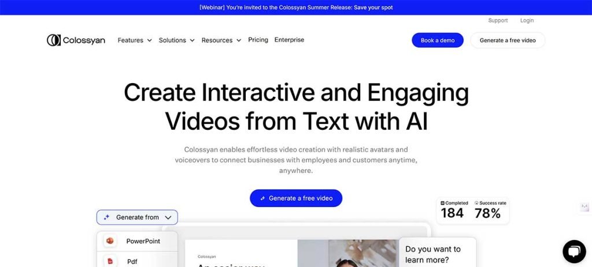Click blue Generate a free video hero button
592x267 pixels.
tap(296, 198)
